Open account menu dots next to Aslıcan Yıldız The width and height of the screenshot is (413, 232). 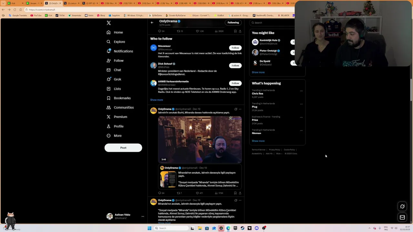point(143,217)
